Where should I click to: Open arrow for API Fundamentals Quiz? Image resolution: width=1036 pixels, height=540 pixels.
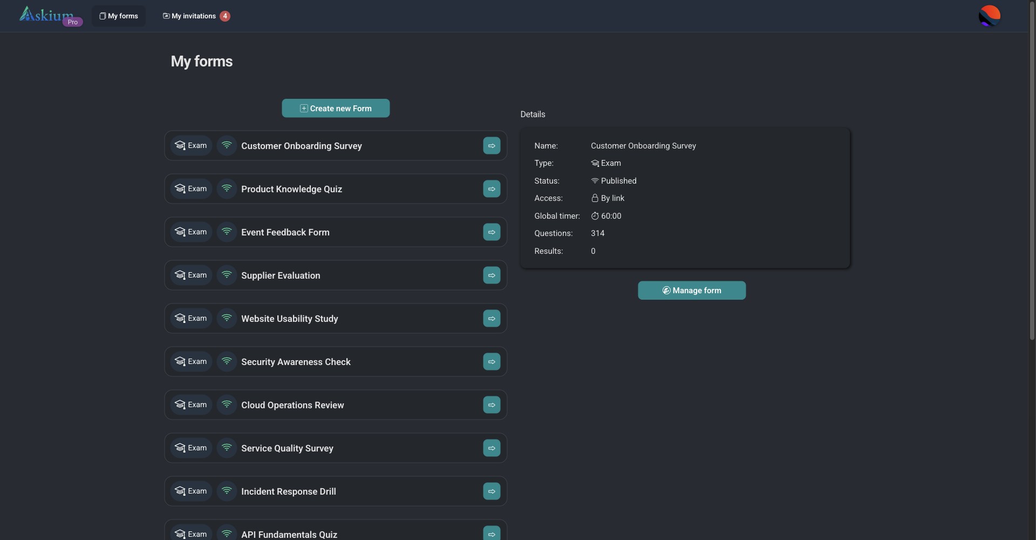(492, 534)
